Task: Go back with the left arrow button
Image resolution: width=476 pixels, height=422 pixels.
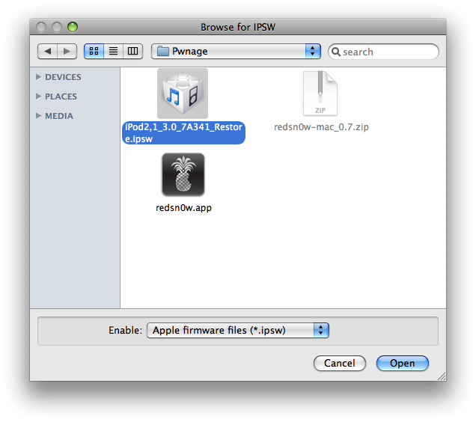Action: (x=48, y=51)
